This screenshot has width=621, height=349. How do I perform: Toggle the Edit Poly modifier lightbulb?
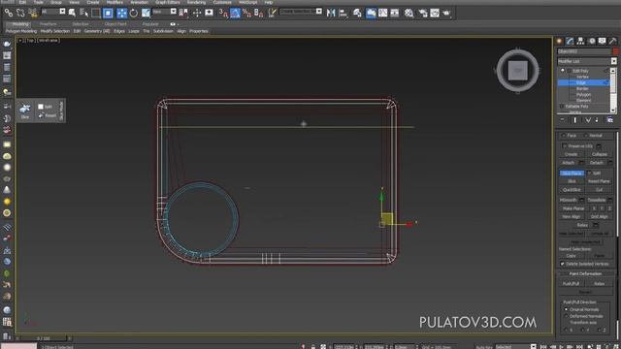(563, 71)
